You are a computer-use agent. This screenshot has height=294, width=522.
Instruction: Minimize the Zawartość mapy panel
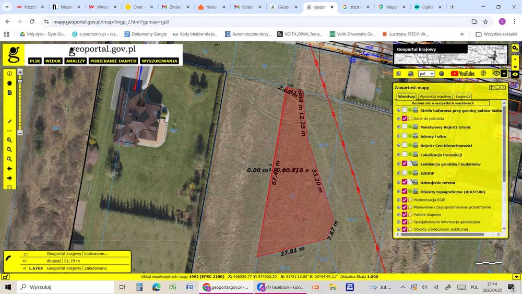pyautogui.click(x=497, y=88)
